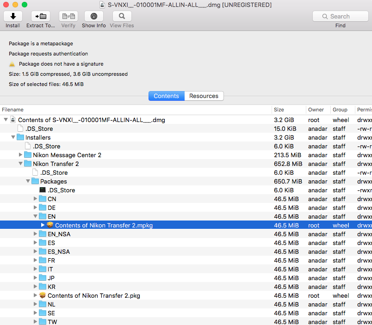
Task: Collapse the Installers folder triangle
Action: click(13, 137)
